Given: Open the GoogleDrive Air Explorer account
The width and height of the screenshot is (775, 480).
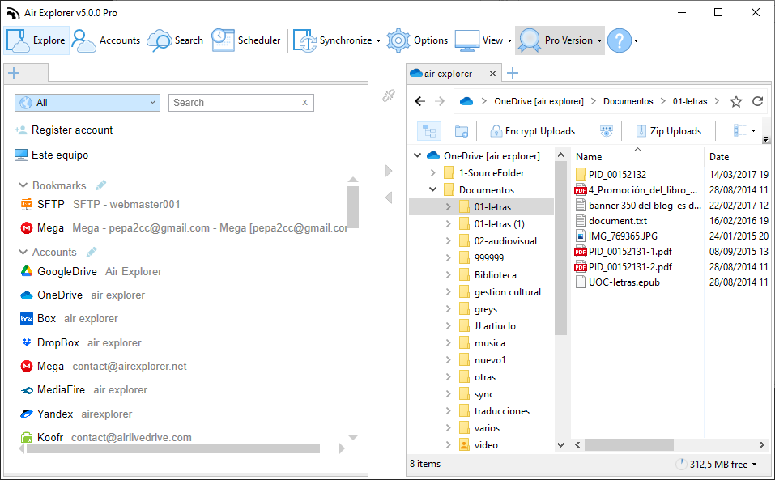Looking at the screenshot, I should point(92,272).
